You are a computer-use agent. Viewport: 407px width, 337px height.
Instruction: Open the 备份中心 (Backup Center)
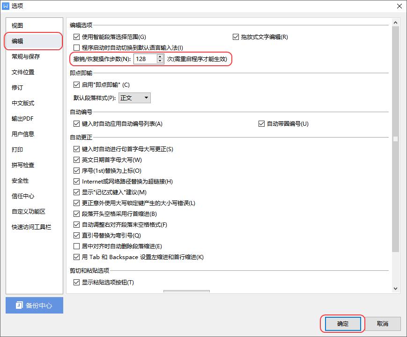coord(34,306)
